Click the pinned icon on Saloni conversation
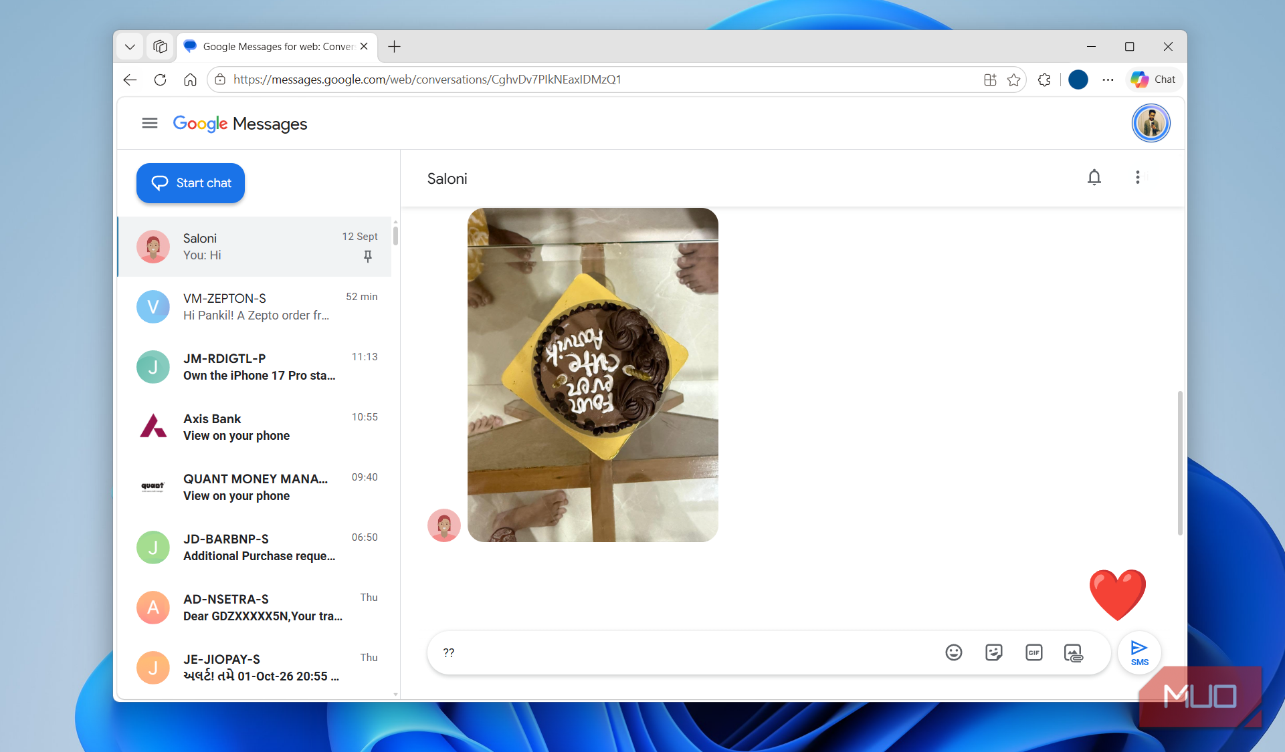This screenshot has width=1285, height=752. coord(367,256)
